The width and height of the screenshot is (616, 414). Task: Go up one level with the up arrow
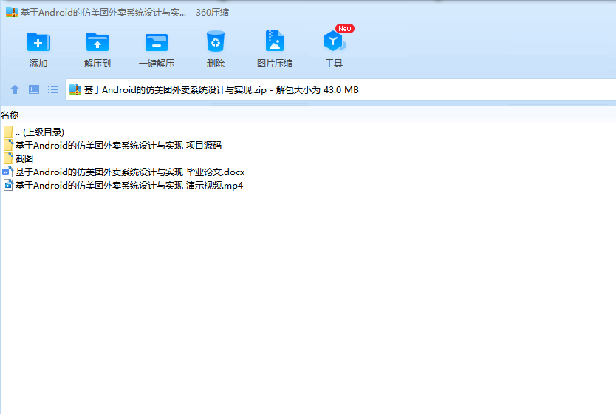[15, 89]
